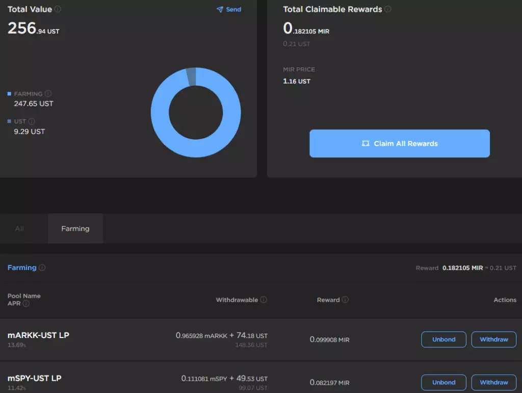
Task: Withdraw from the mARKK-UST LP pool
Action: [x=493, y=340]
